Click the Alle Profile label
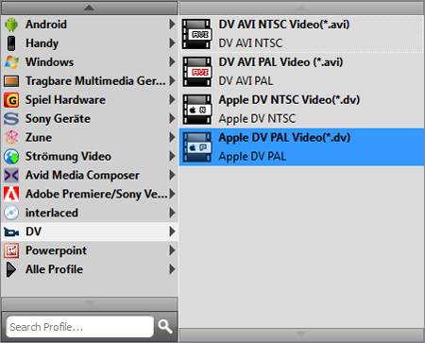Image resolution: width=425 pixels, height=343 pixels. coord(55,269)
